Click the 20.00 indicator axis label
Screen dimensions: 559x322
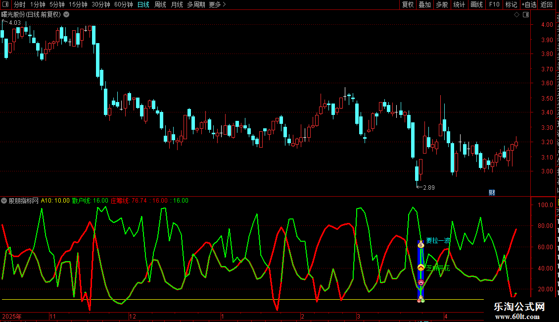[x=546, y=289]
